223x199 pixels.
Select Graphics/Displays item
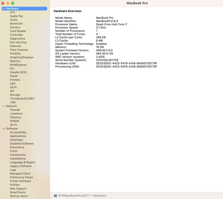(x=22, y=57)
